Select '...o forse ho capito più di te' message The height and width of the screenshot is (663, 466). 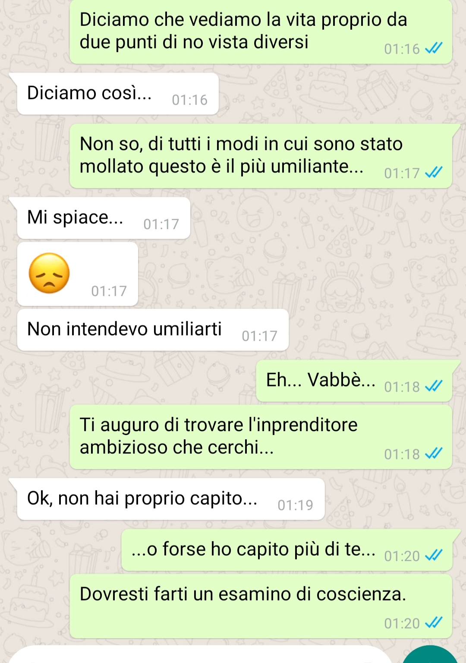[287, 550]
